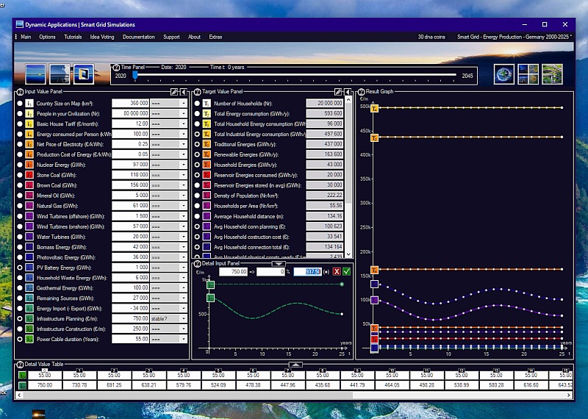Click the edit pencil icon in the Target Value Panel

338,92
